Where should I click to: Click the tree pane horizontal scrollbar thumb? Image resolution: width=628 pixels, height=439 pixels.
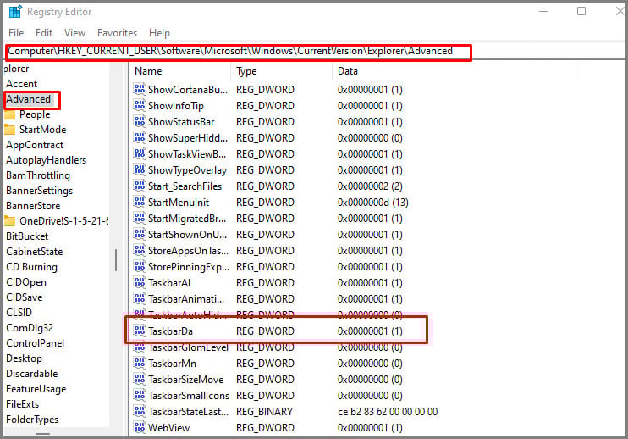pos(42,433)
